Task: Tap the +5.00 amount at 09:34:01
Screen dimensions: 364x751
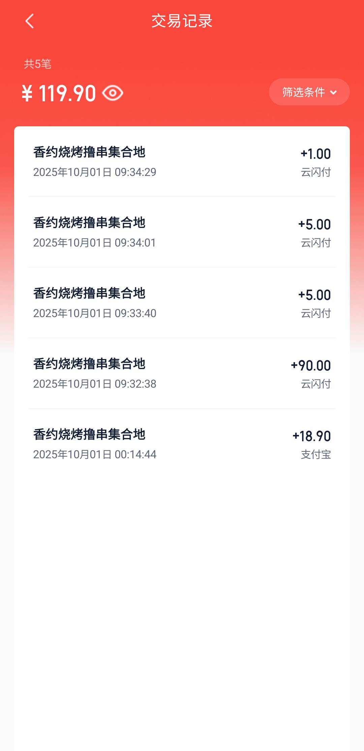Action: tap(314, 225)
